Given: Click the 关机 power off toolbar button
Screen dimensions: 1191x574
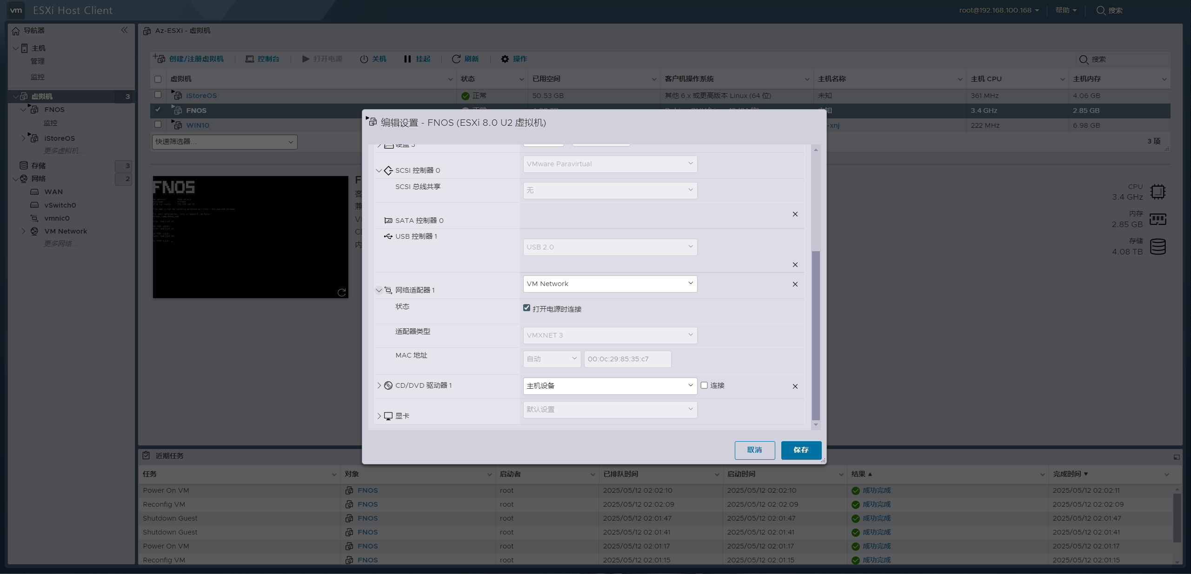Looking at the screenshot, I should (373, 59).
